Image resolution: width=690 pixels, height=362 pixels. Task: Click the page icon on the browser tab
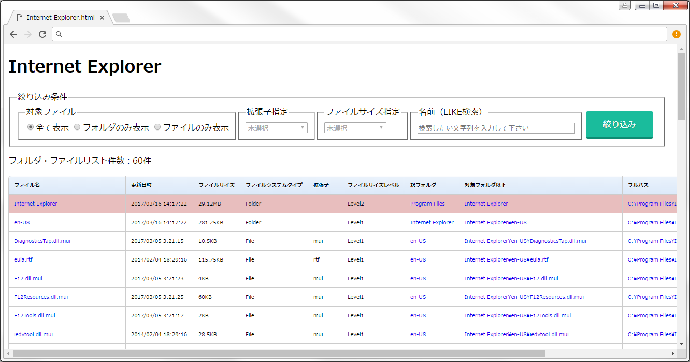[x=20, y=17]
